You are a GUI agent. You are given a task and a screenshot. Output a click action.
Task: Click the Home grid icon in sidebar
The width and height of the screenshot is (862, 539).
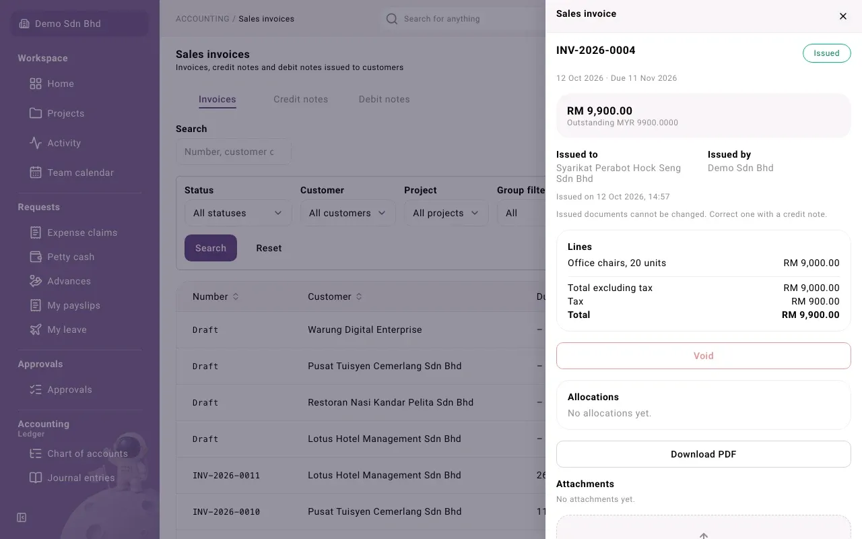click(x=36, y=84)
